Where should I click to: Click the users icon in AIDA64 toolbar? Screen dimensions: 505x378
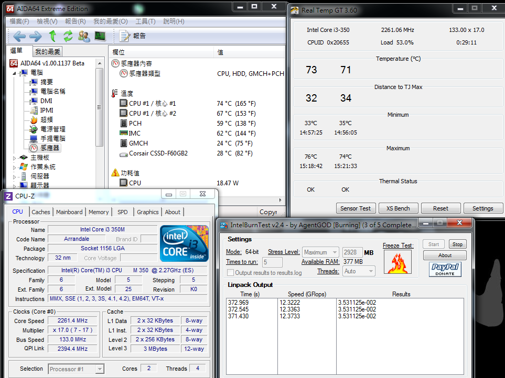[x=84, y=36]
